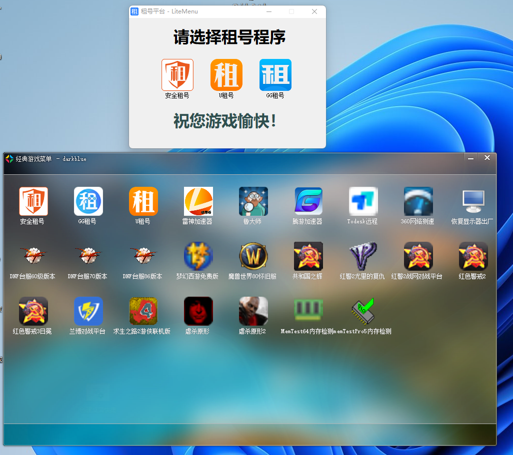Open 兰博对战平台
Screen dimensions: 513x455
[88, 311]
